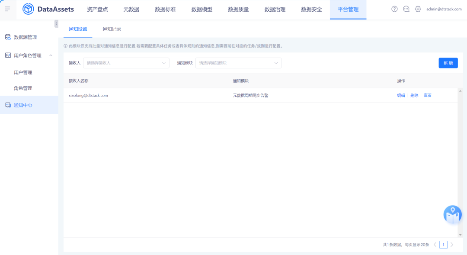Select 角色管理 in the sidebar
This screenshot has height=255, width=467.
(x=23, y=88)
